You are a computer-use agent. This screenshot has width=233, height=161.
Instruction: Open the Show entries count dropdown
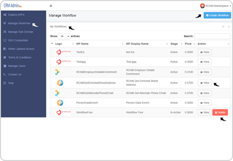coord(64,36)
